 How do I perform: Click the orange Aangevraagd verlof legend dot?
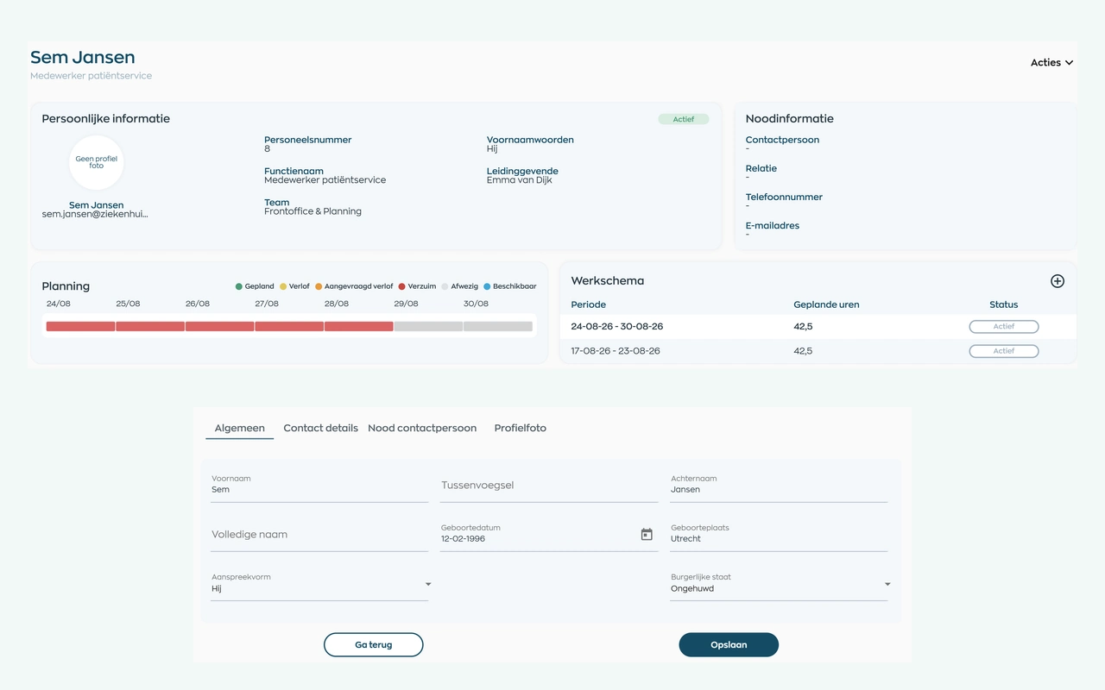tap(319, 286)
